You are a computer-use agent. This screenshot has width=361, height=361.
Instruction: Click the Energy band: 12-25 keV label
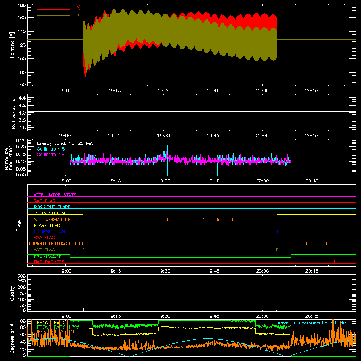(x=65, y=143)
